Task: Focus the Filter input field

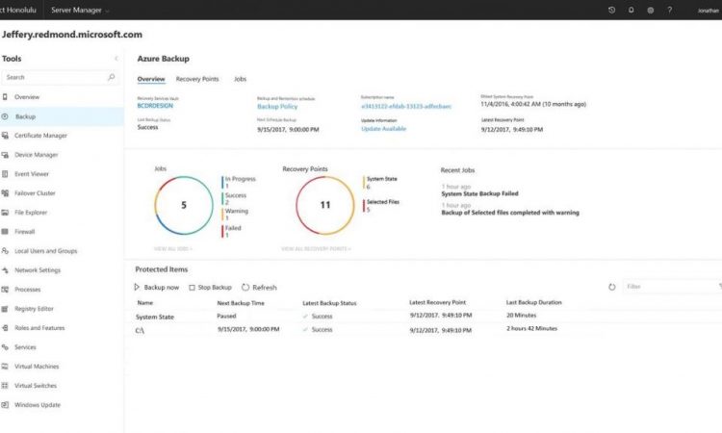Action: (670, 287)
